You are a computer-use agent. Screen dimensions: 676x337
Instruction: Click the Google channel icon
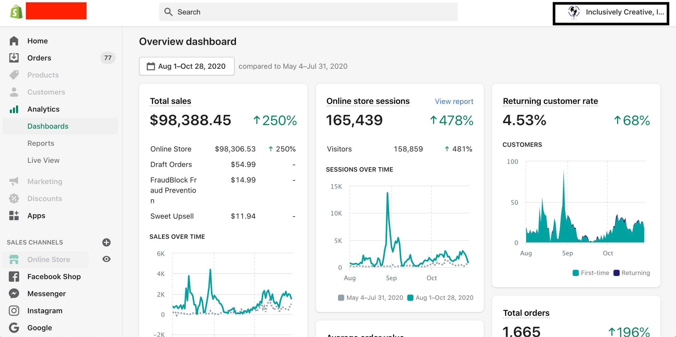click(x=14, y=328)
